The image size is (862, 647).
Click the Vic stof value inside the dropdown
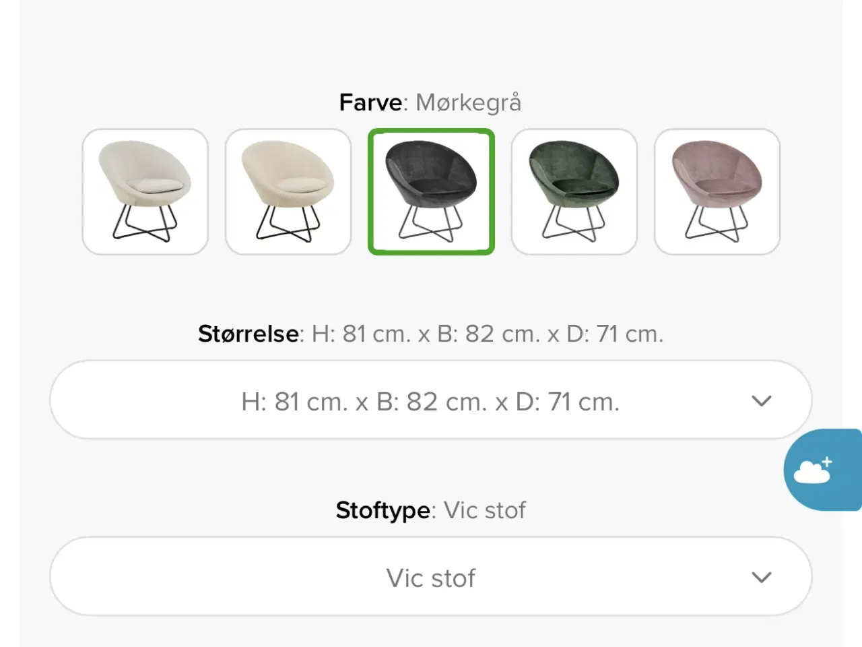[431, 578]
